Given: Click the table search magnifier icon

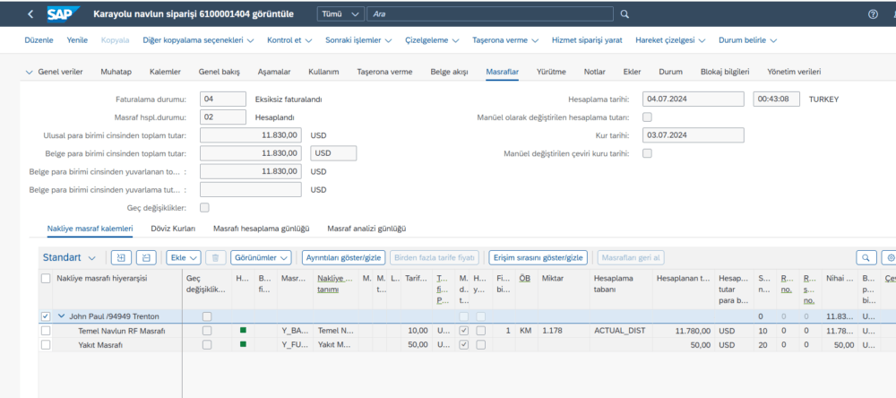Looking at the screenshot, I should click(x=866, y=258).
